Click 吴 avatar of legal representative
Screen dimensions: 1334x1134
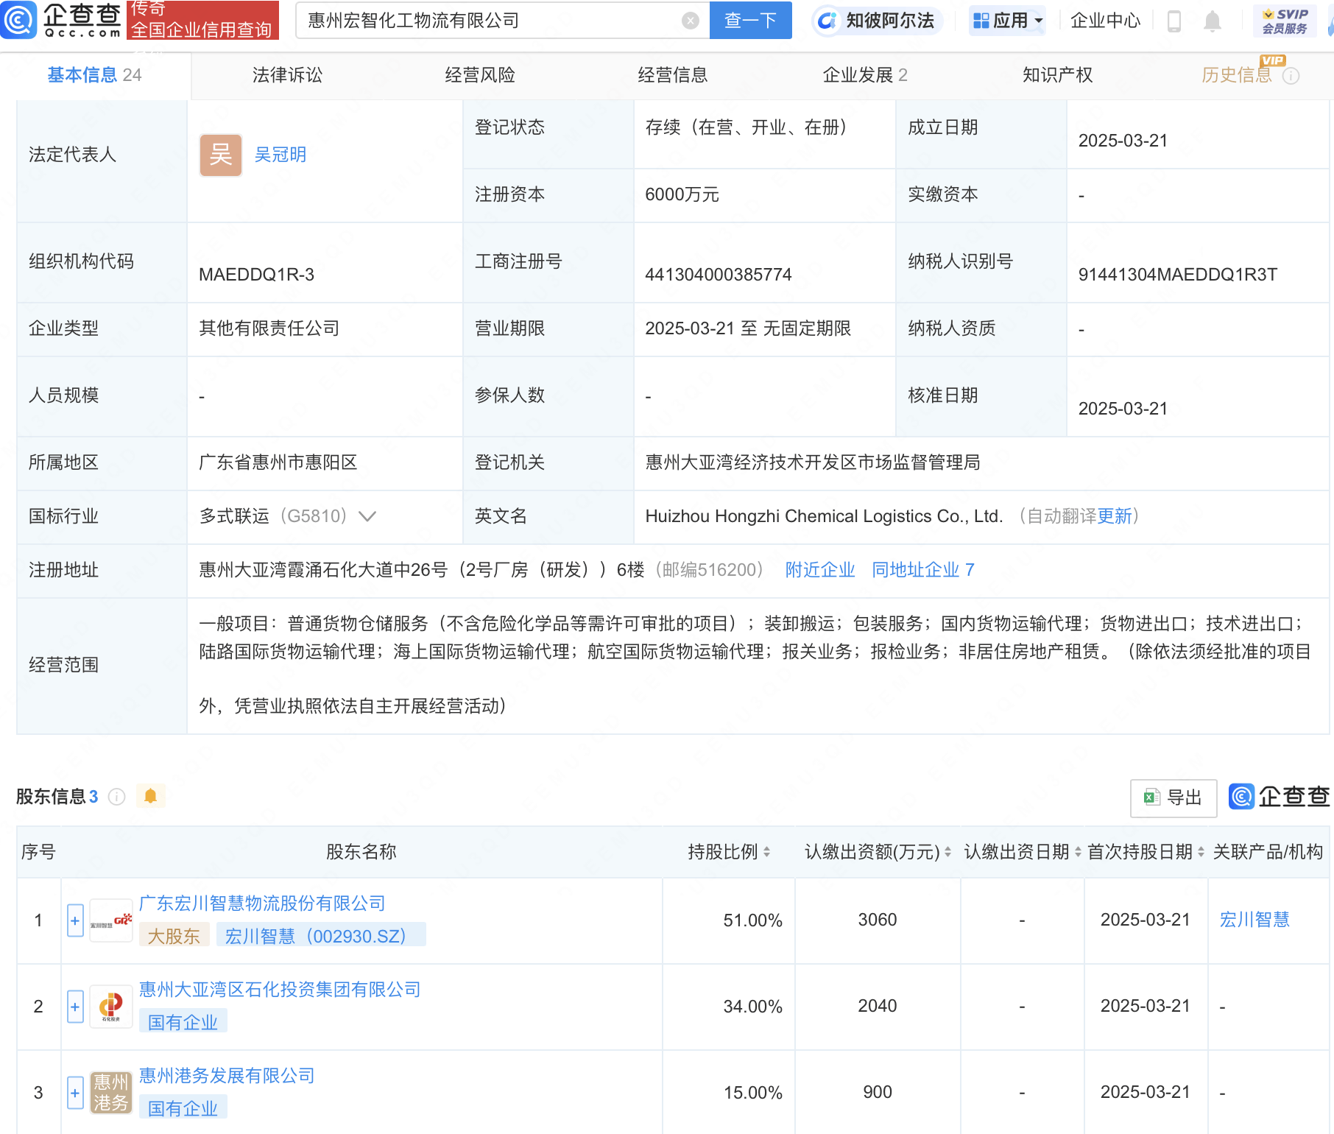(221, 155)
